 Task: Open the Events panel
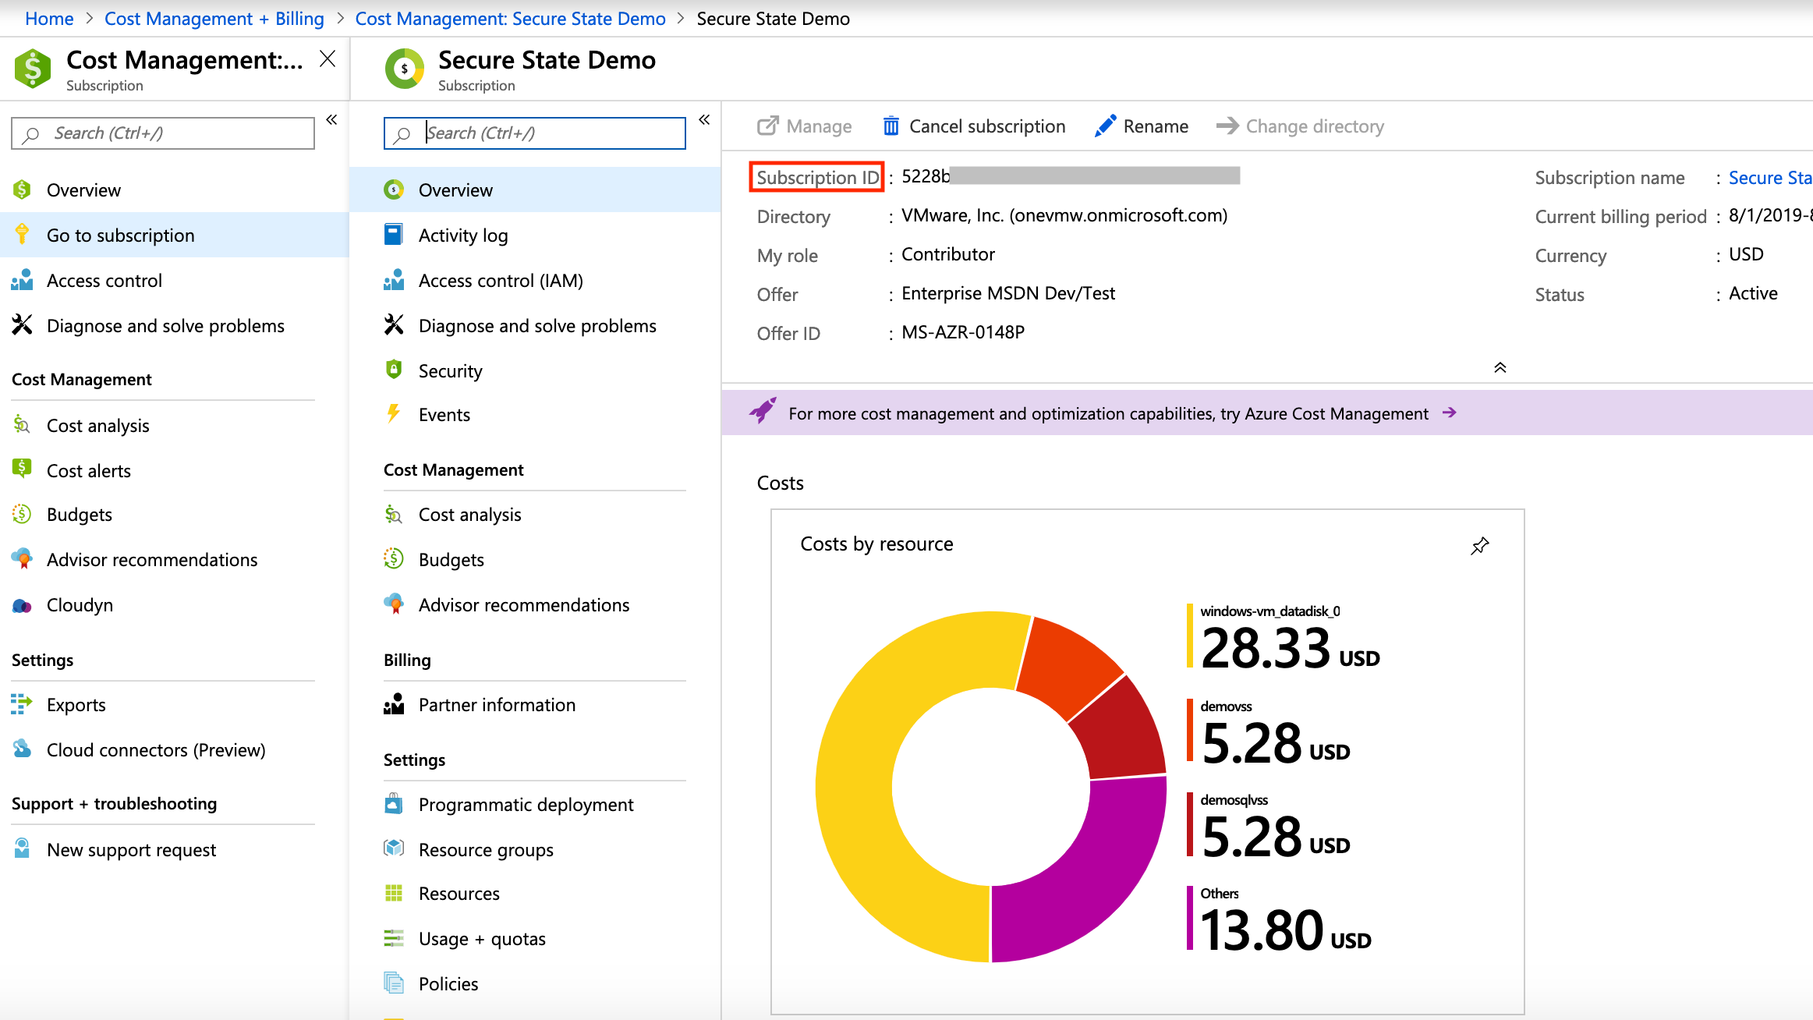444,414
